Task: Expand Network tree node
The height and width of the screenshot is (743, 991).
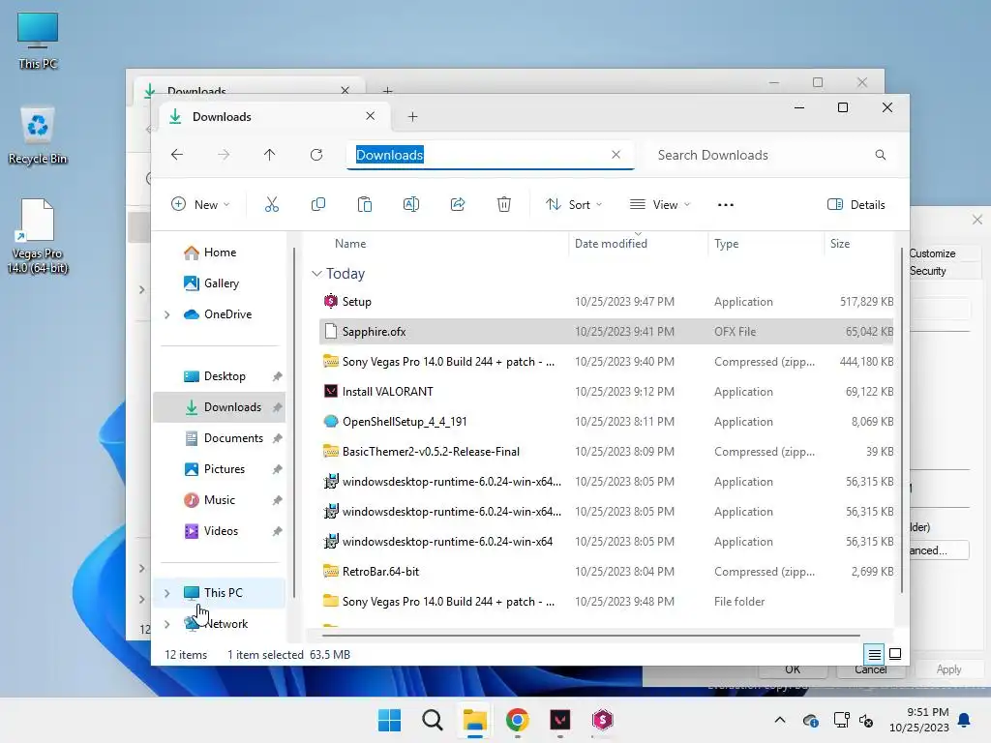Action: coord(166,624)
